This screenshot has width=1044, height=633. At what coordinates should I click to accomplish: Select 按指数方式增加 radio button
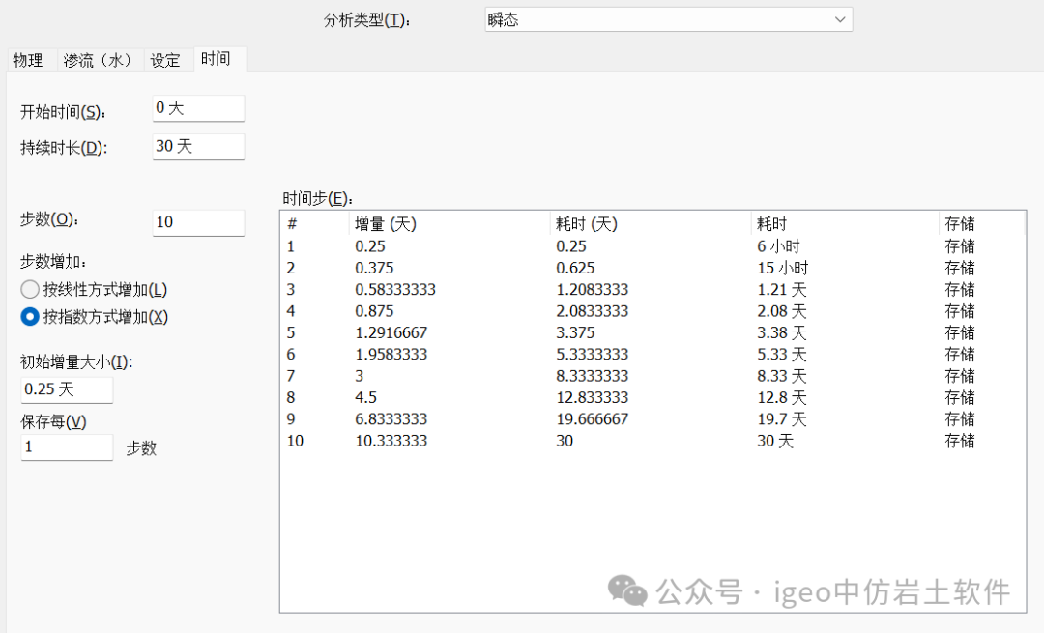coord(30,316)
